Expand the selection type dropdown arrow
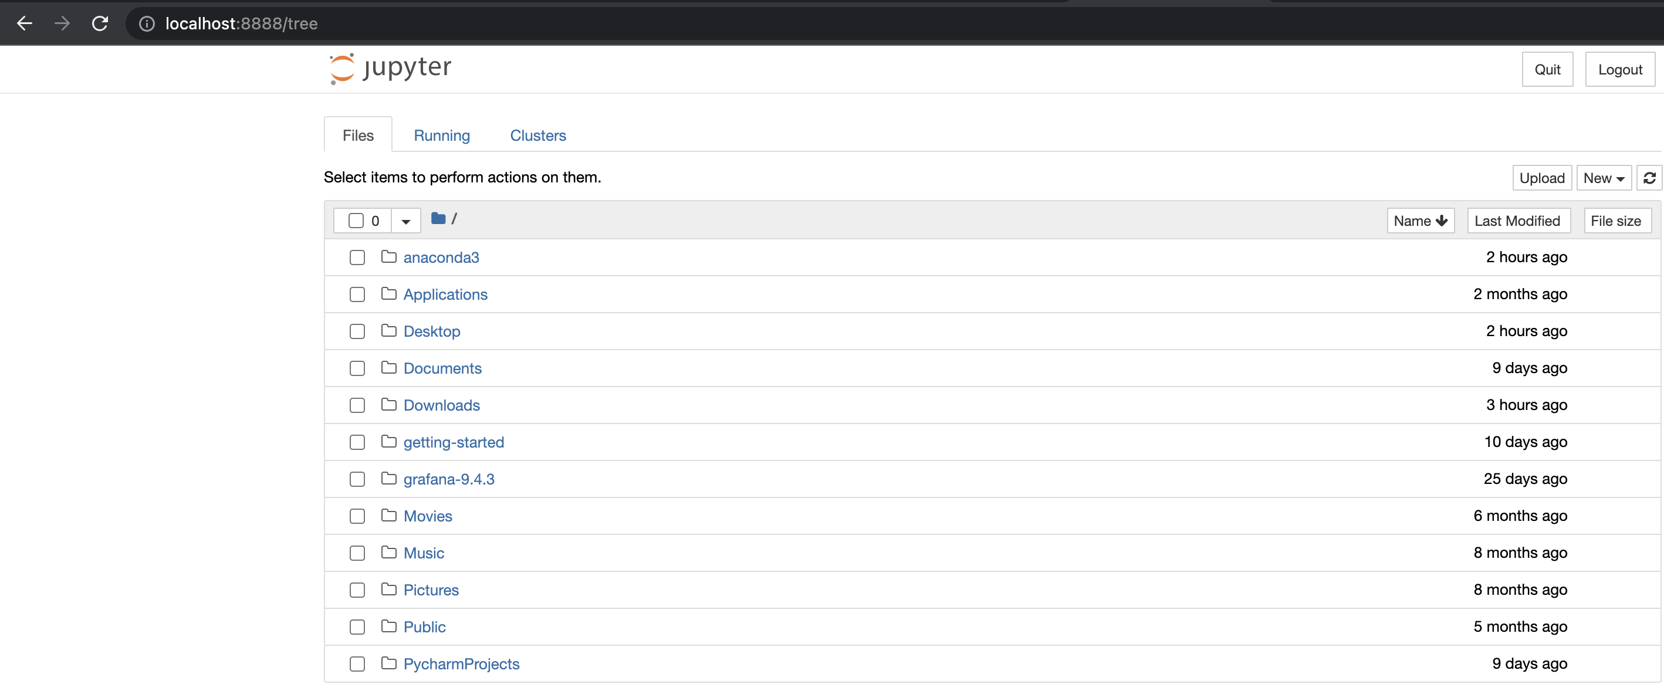This screenshot has width=1664, height=691. (x=405, y=222)
